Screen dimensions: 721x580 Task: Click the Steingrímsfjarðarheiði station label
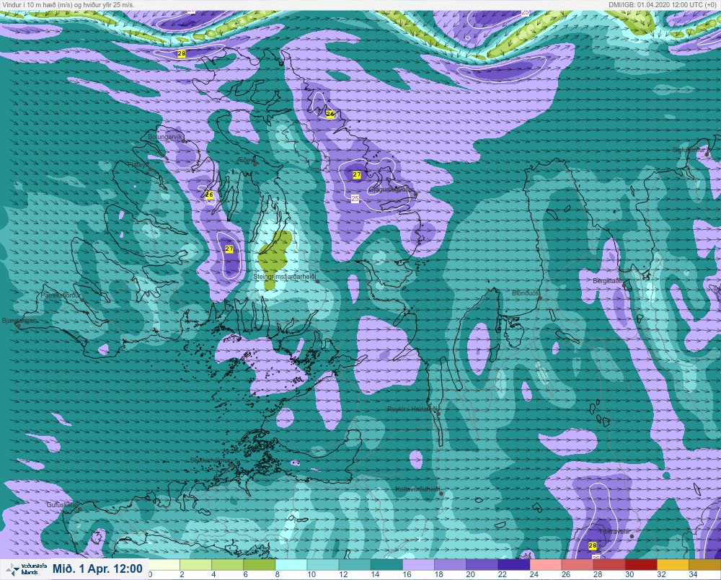(x=285, y=277)
